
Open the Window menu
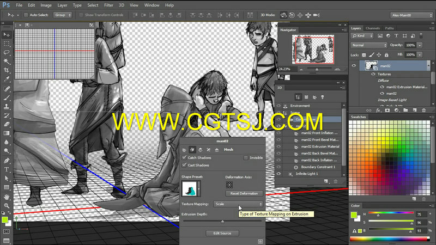152,5
